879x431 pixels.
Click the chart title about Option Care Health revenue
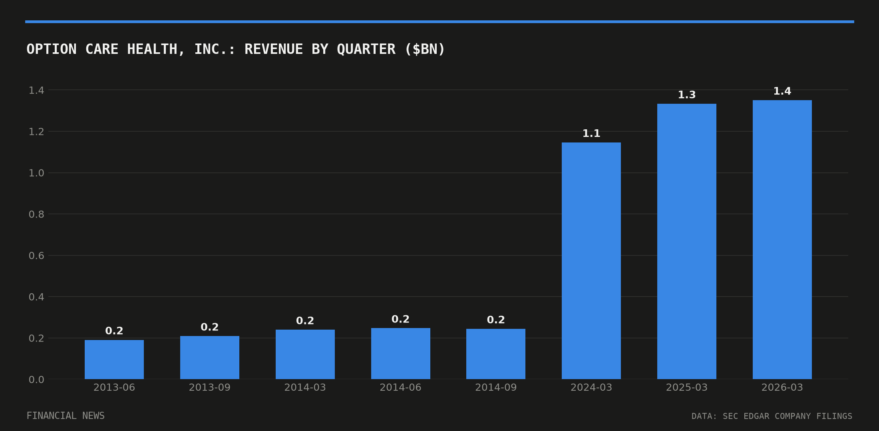tap(235, 49)
